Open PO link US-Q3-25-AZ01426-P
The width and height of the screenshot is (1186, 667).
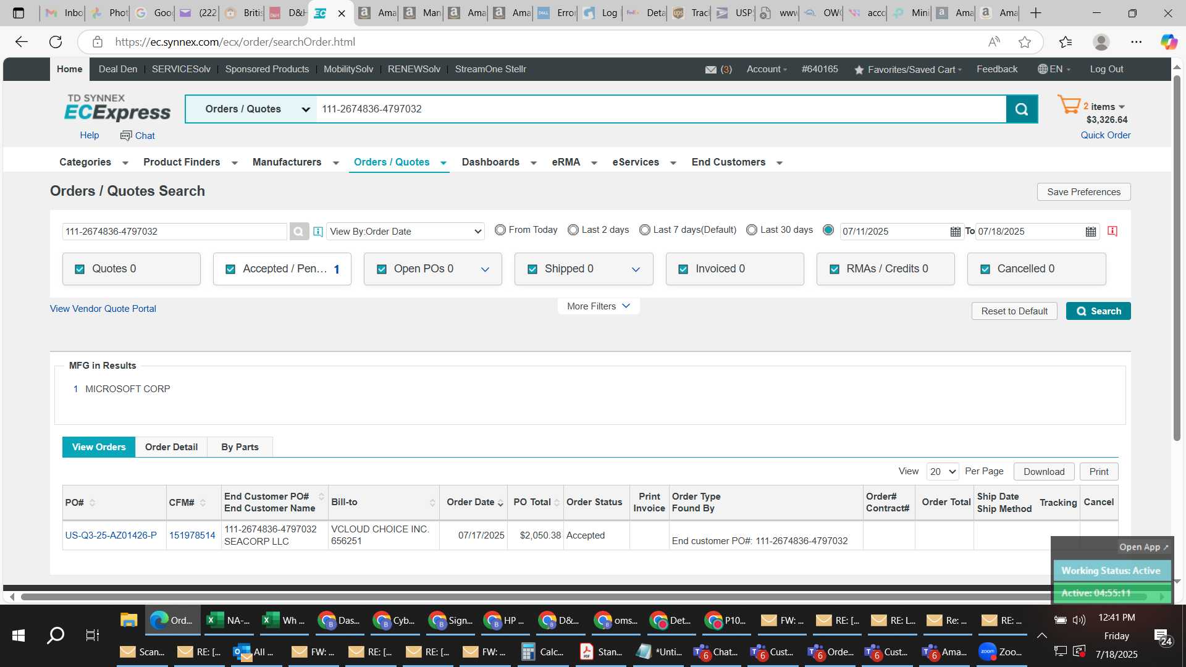111,535
